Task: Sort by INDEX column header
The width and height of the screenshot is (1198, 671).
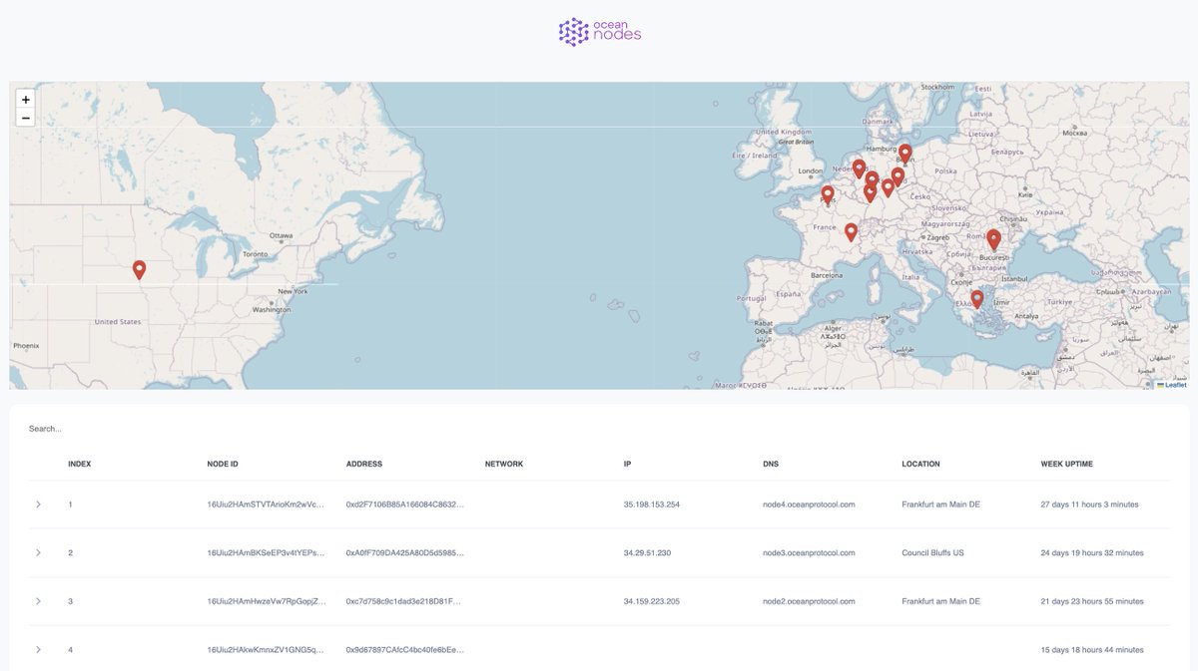Action: point(80,464)
